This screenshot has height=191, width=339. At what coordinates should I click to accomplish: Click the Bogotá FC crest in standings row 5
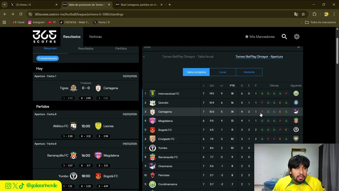click(153, 130)
